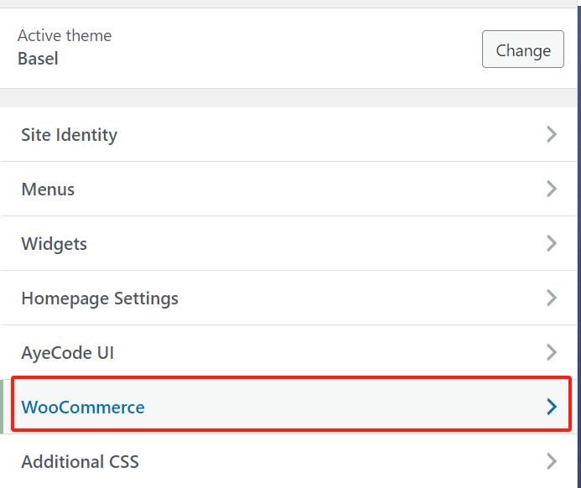The width and height of the screenshot is (581, 488).
Task: Open the Homepage Settings panel
Action: click(x=100, y=299)
